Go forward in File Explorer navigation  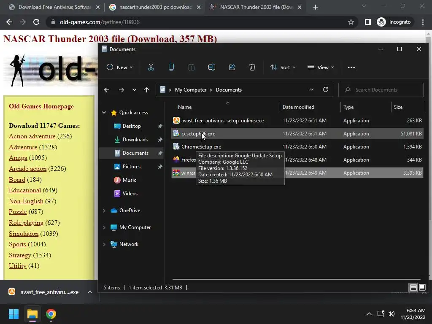(121, 90)
